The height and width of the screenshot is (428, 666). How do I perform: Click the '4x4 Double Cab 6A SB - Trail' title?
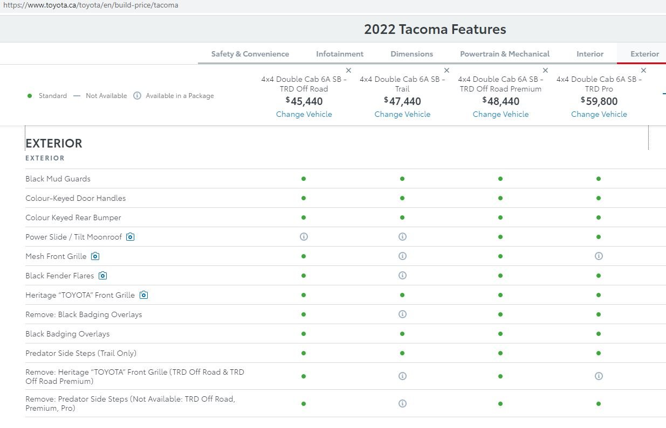click(x=402, y=84)
